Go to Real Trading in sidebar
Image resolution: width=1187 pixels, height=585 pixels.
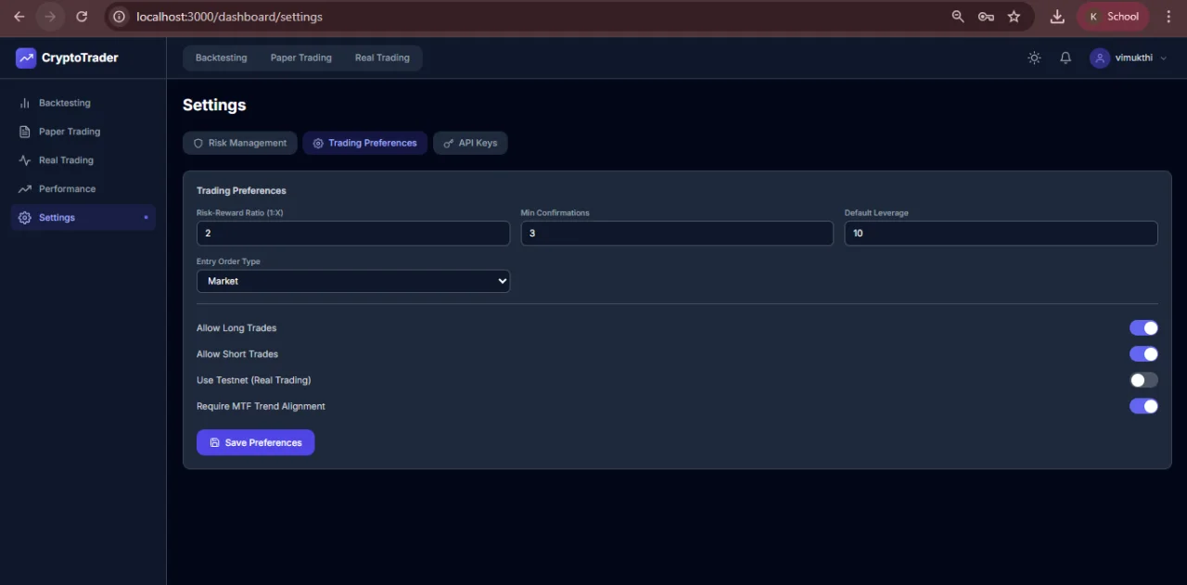tap(83, 160)
